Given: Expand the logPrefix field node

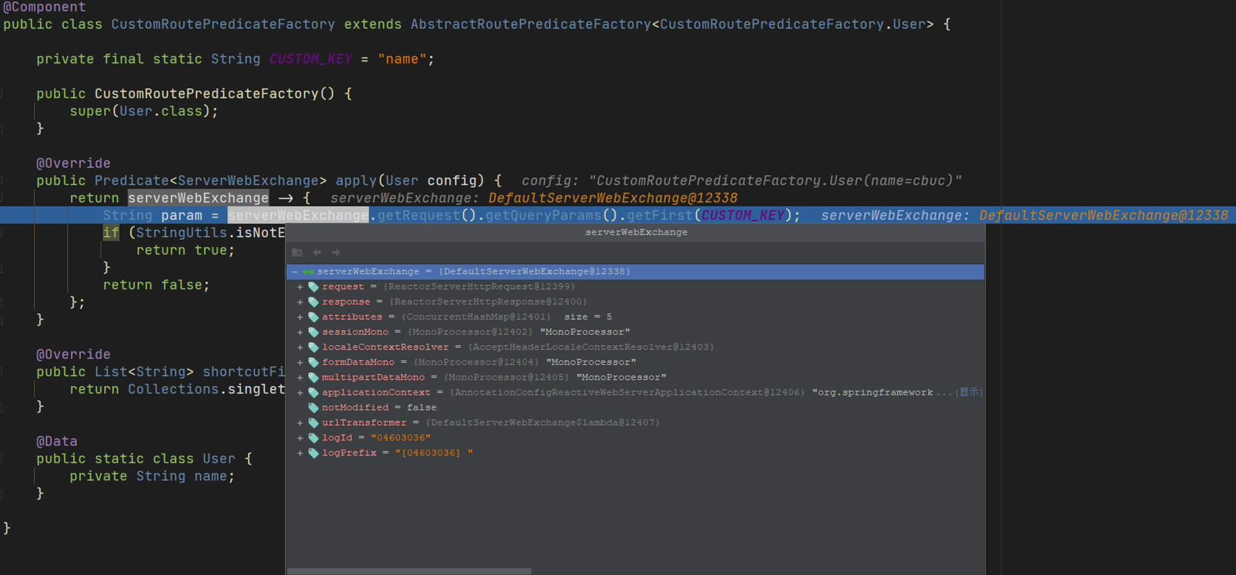Looking at the screenshot, I should click(x=300, y=453).
